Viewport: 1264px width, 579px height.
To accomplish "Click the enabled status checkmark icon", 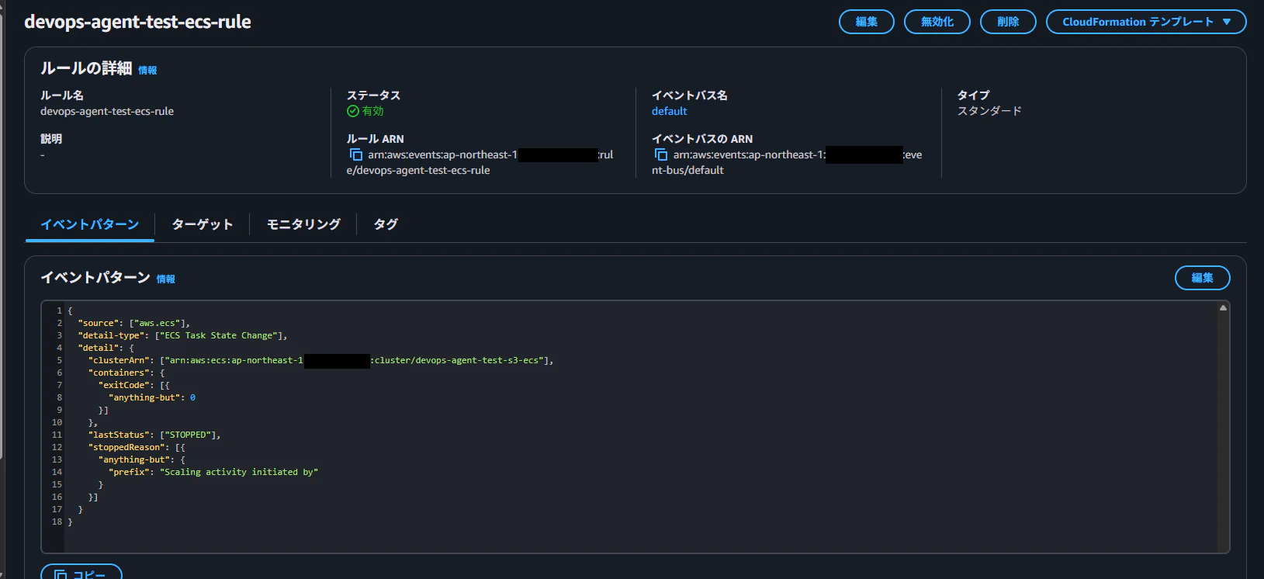I will point(353,111).
